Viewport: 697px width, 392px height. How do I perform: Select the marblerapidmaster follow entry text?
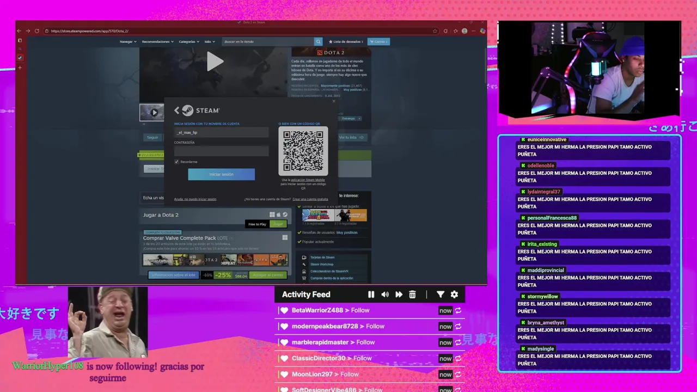333,342
